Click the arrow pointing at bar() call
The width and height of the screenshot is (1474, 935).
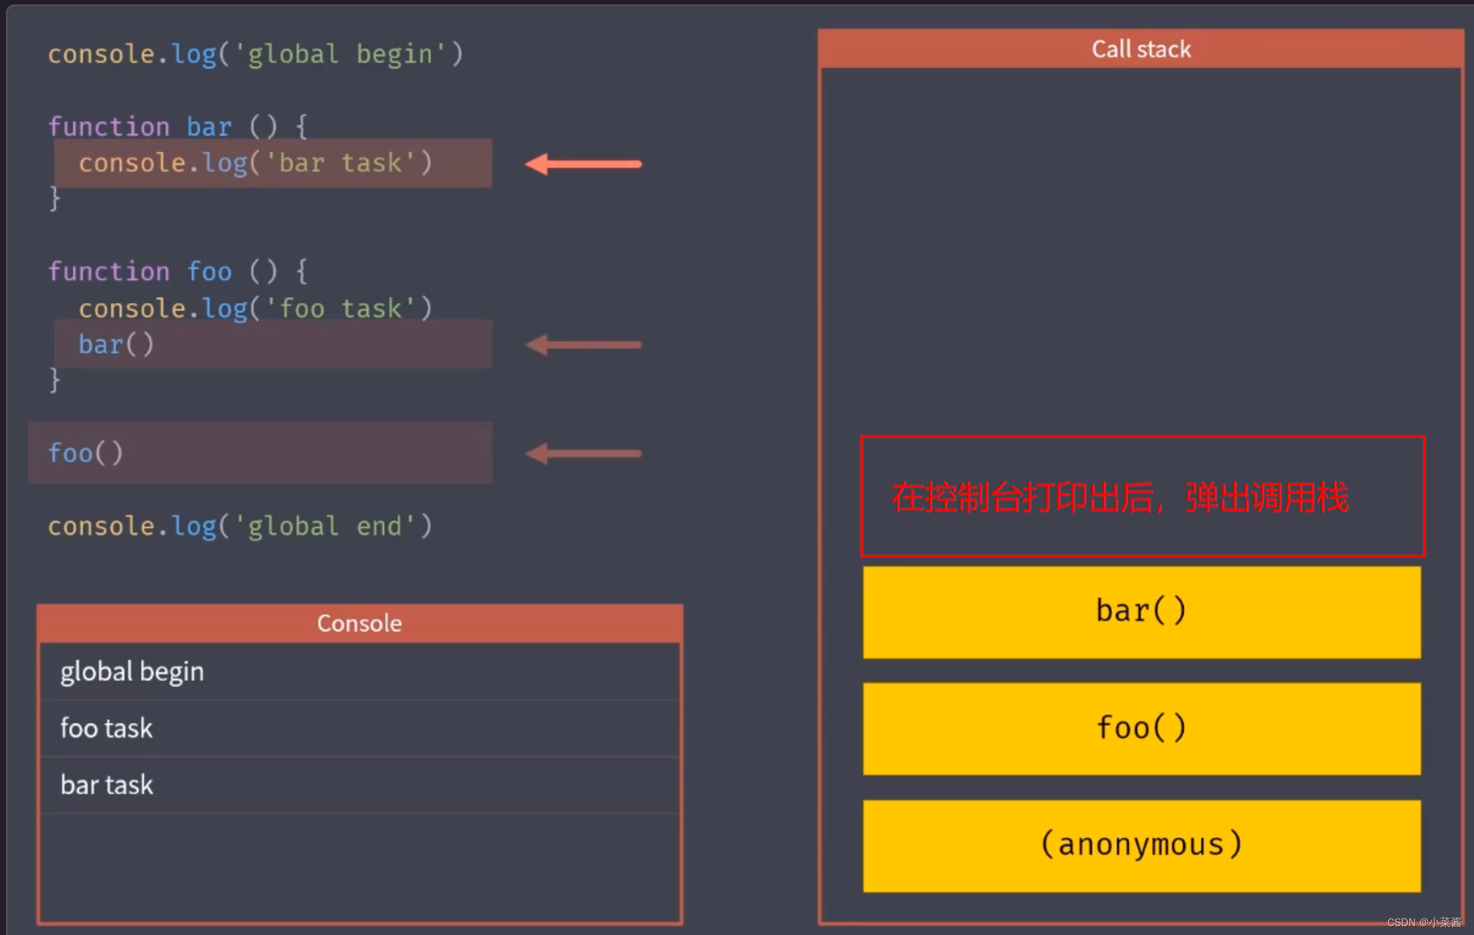[583, 345]
